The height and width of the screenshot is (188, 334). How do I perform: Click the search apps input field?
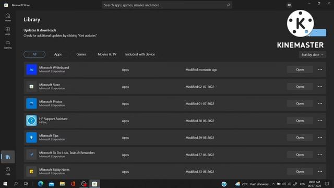[167, 5]
